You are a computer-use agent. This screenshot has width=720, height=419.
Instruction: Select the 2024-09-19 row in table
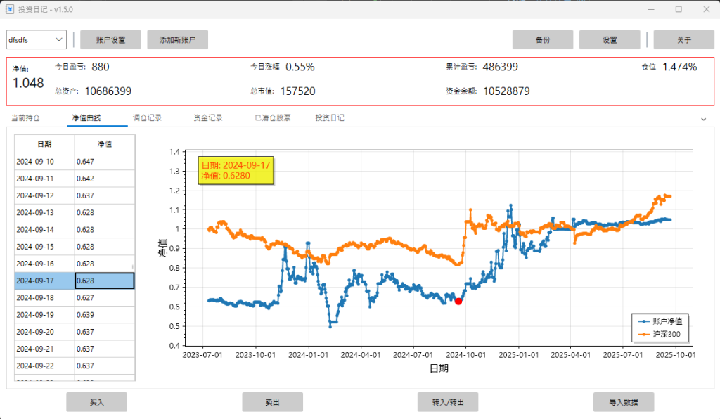pyautogui.click(x=44, y=314)
